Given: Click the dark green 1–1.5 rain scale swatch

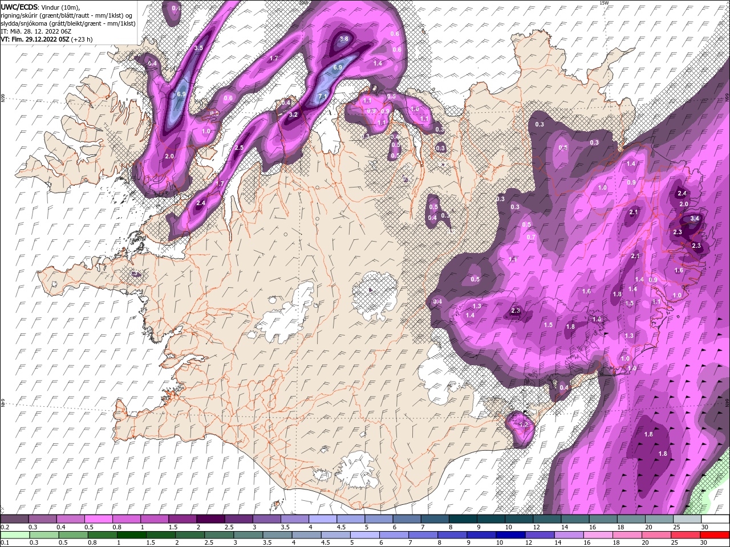Looking at the screenshot, I should [x=132, y=535].
